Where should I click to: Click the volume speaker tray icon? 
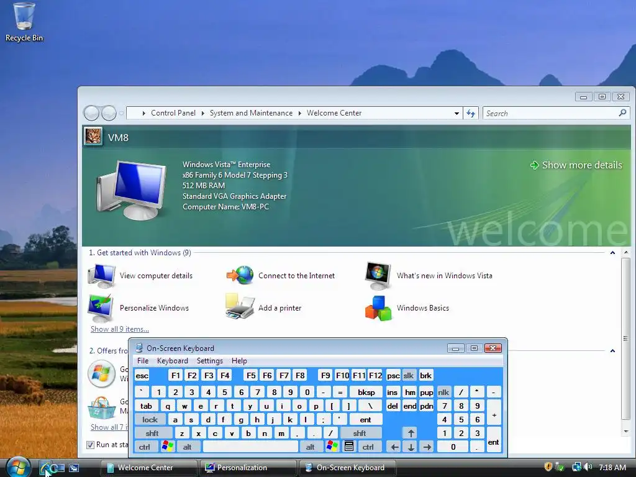(588, 467)
